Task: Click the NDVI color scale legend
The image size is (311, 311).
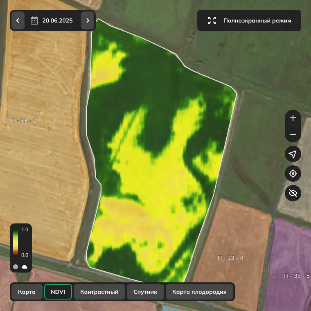Action: (16, 242)
